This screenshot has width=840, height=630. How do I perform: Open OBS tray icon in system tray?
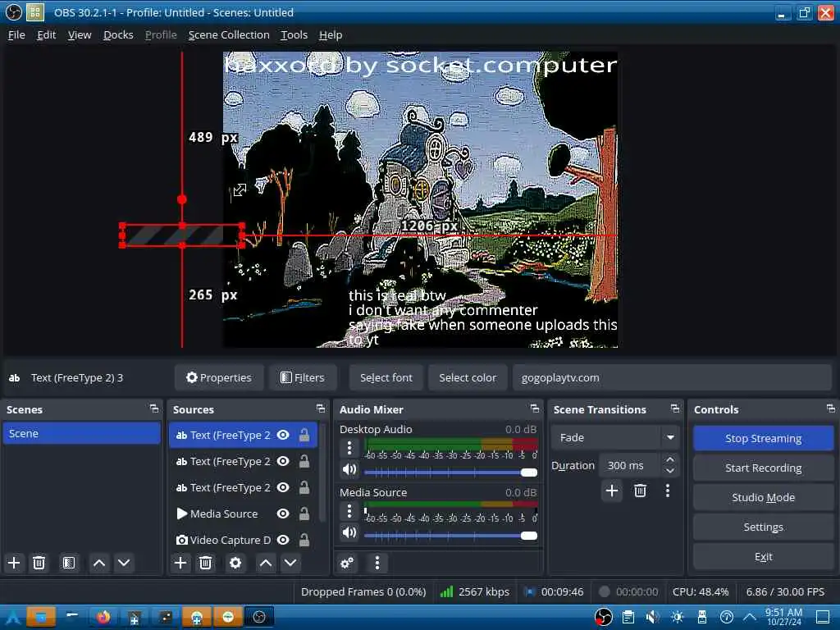tap(604, 617)
